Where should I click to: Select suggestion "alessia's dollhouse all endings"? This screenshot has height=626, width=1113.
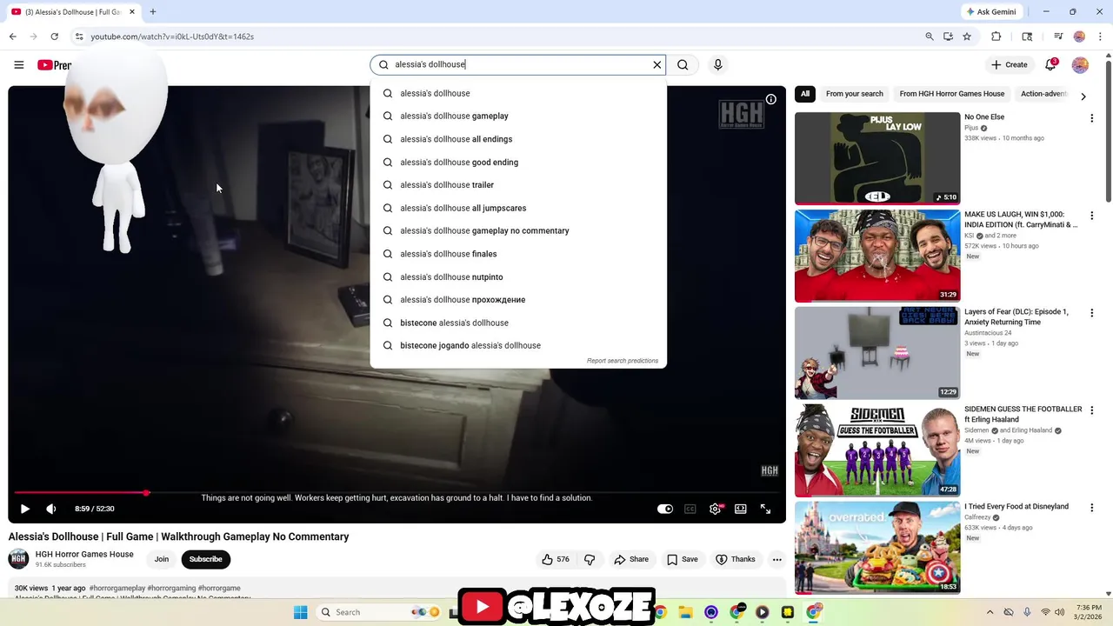(x=518, y=139)
